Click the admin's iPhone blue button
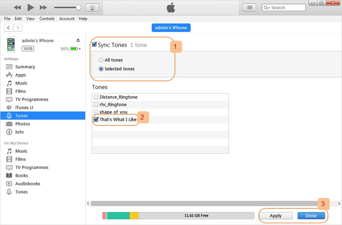The height and width of the screenshot is (225, 342). coord(171,28)
